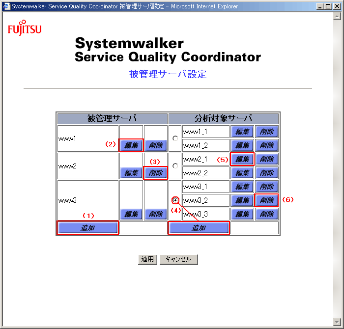The height and width of the screenshot is (329, 344).
Task: Click the キャンセル button
Action: tap(178, 259)
